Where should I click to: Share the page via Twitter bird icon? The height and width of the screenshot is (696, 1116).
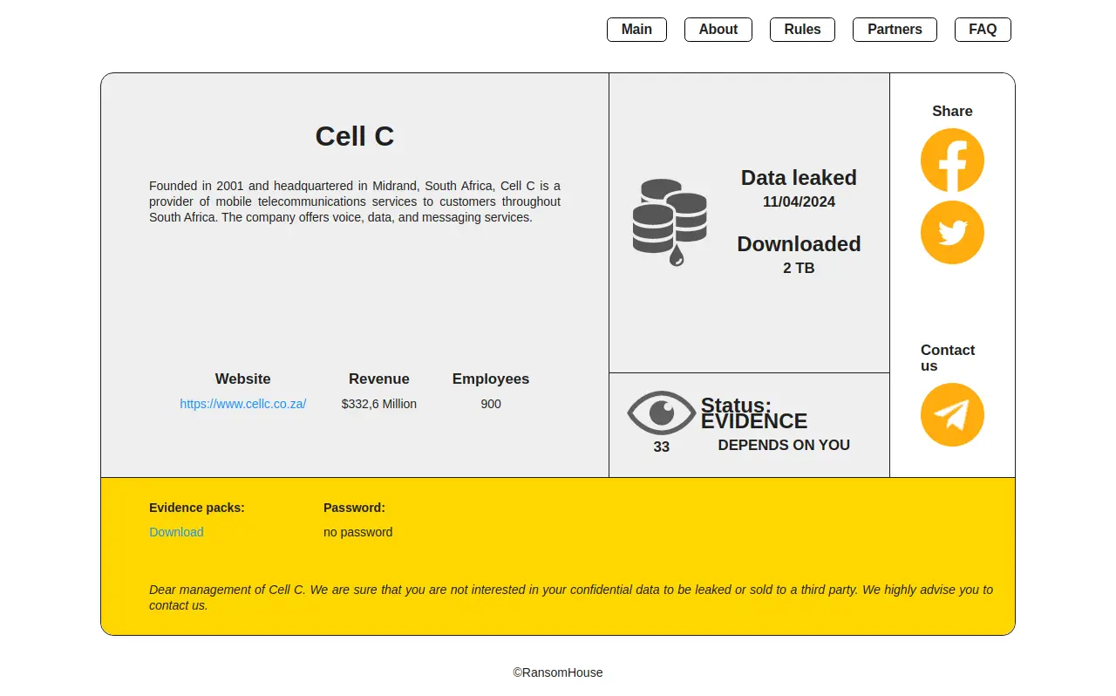coord(952,233)
